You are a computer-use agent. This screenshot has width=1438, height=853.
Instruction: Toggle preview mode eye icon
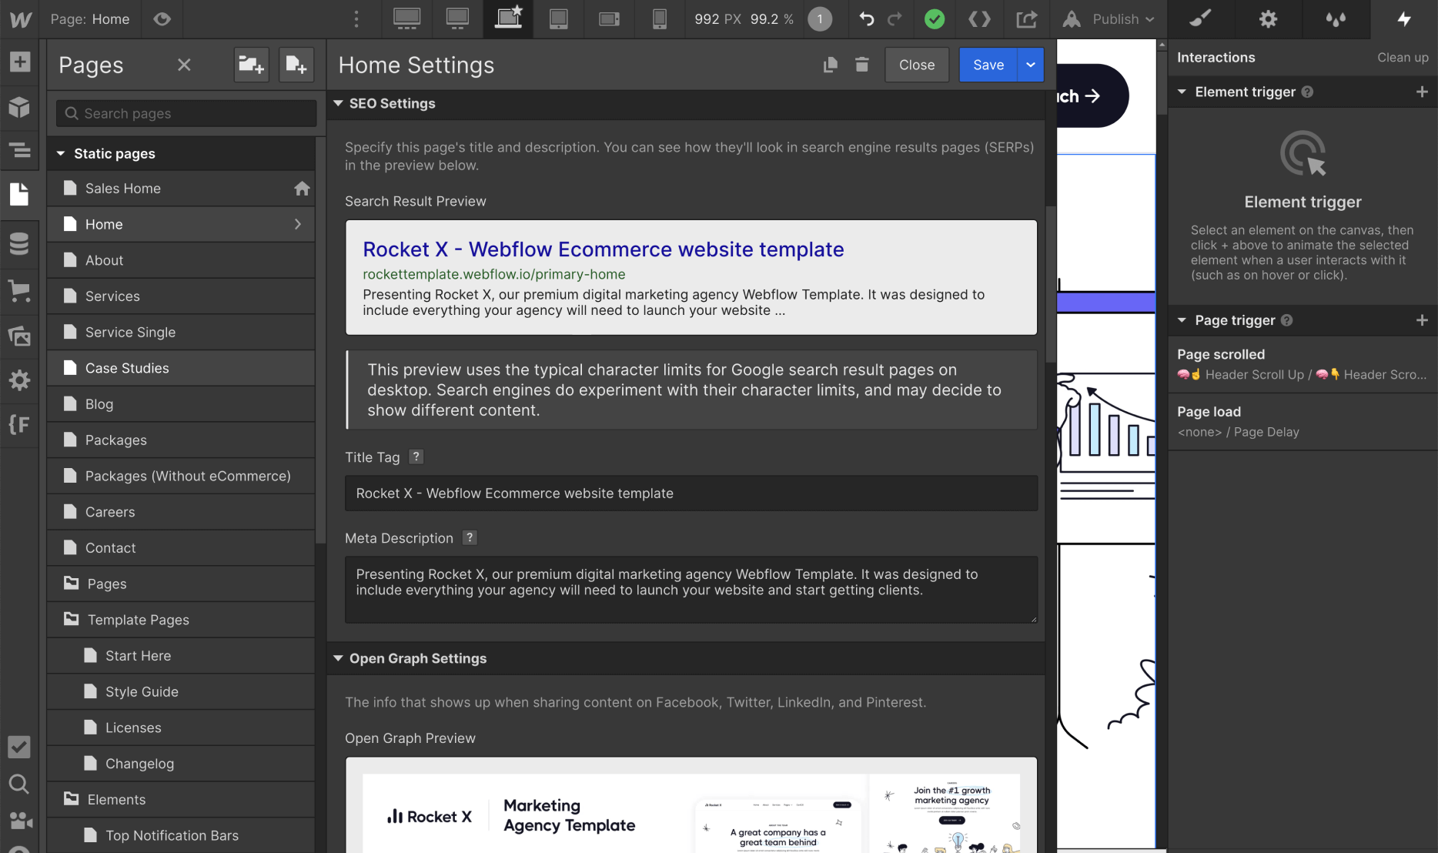pyautogui.click(x=162, y=19)
